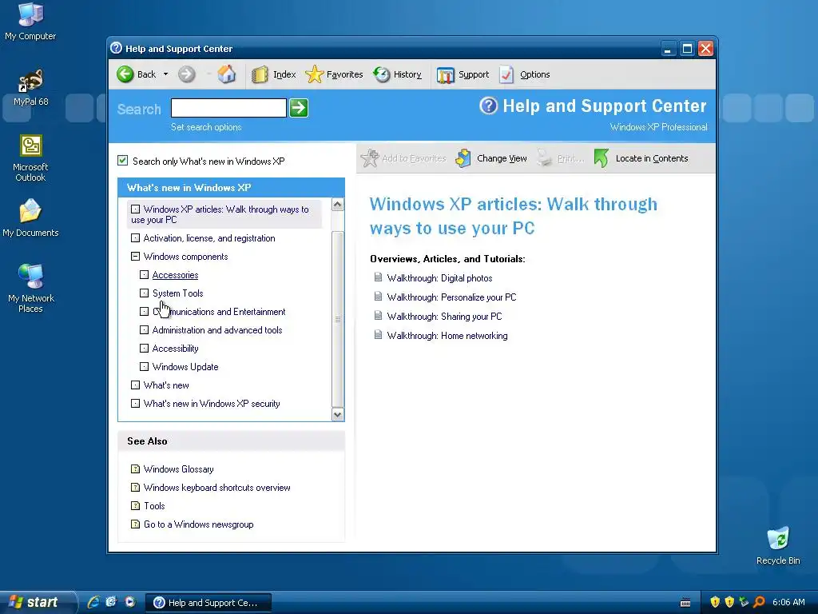Click the Print printer icon
This screenshot has height=614, width=818.
point(545,158)
